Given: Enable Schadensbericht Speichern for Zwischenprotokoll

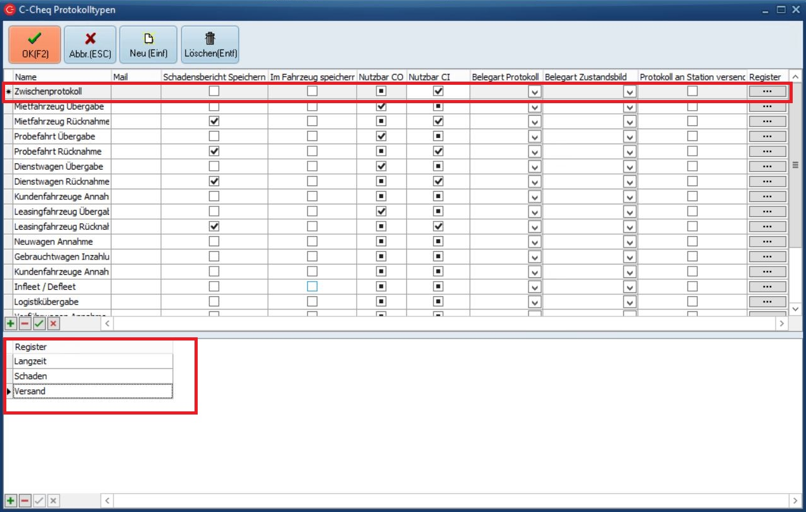Looking at the screenshot, I should click(x=214, y=91).
